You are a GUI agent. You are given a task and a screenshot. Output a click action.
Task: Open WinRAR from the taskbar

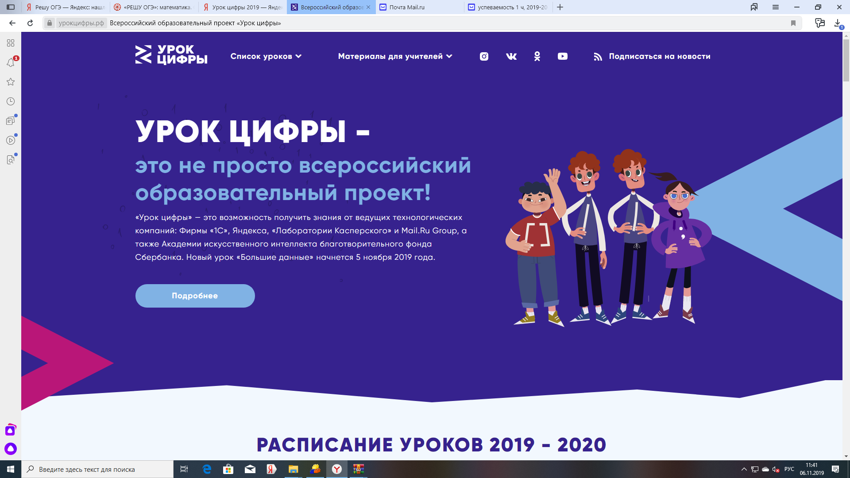359,469
